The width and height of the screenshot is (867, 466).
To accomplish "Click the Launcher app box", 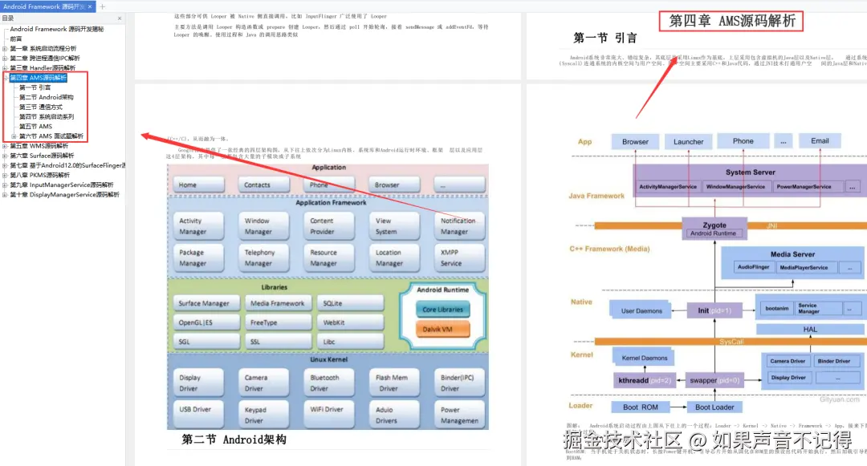I will point(689,141).
